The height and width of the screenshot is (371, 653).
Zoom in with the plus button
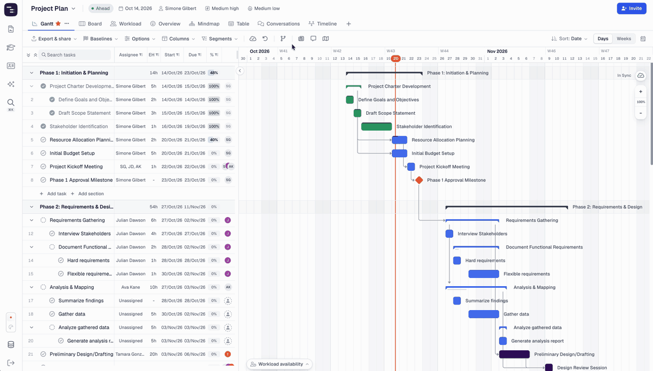(640, 92)
